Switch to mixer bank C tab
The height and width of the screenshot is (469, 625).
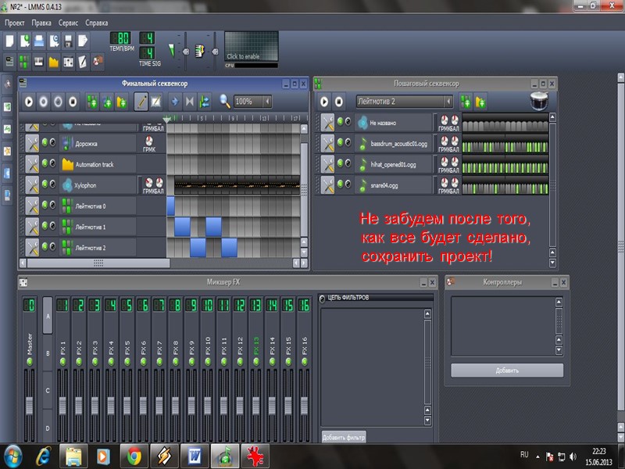click(48, 390)
